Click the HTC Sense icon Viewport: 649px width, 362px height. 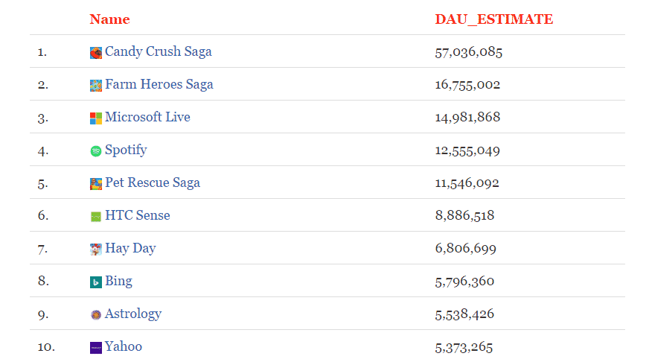tap(96, 217)
